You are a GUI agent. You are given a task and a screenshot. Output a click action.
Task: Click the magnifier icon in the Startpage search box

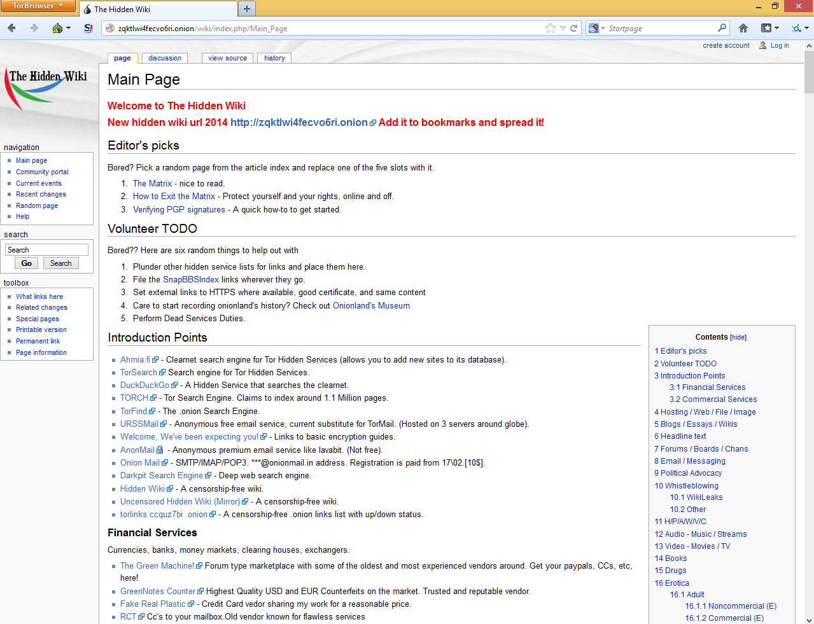(x=722, y=28)
